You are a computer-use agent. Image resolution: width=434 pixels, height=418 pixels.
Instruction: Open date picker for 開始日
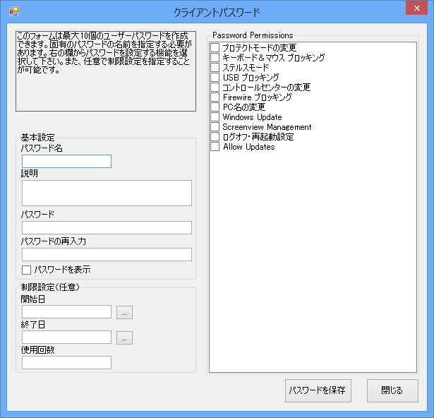coord(124,312)
